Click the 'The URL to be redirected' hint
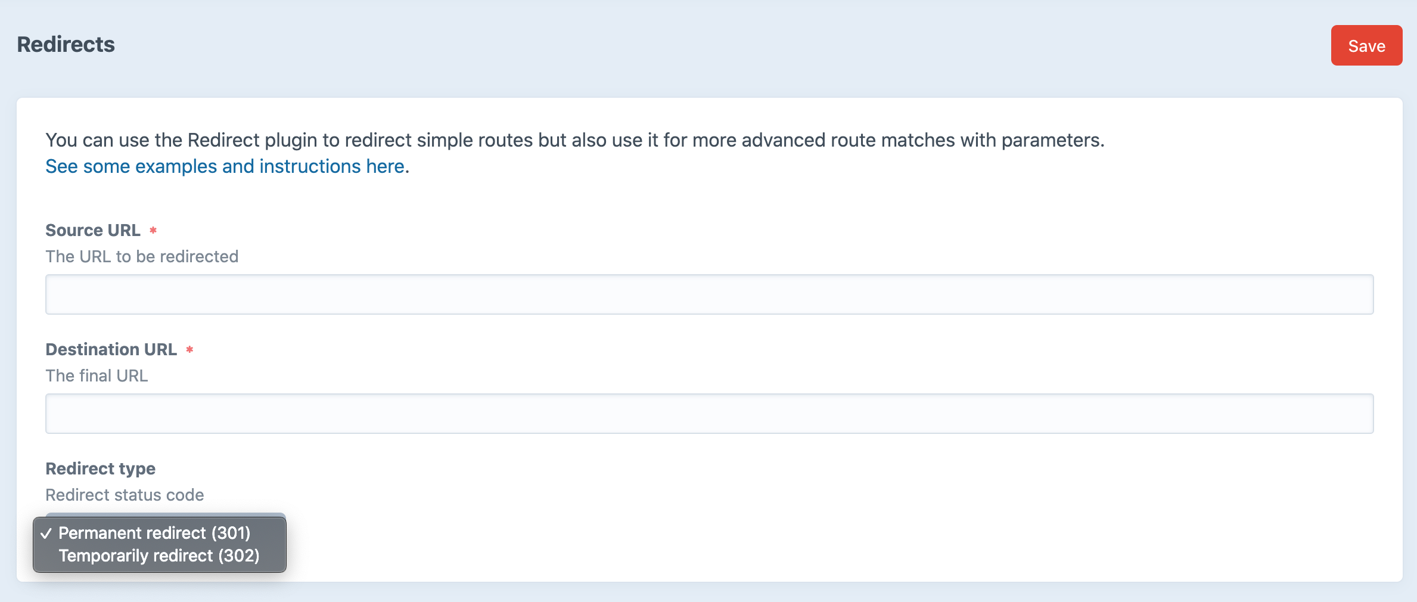This screenshot has width=1417, height=602. (x=142, y=256)
